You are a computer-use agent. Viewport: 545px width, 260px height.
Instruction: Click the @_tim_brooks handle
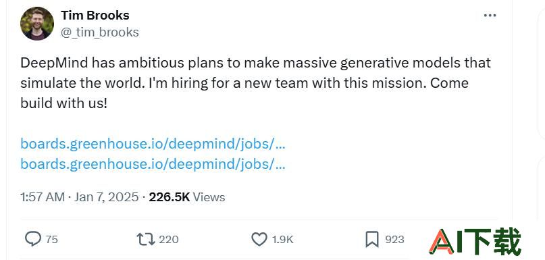click(x=100, y=32)
